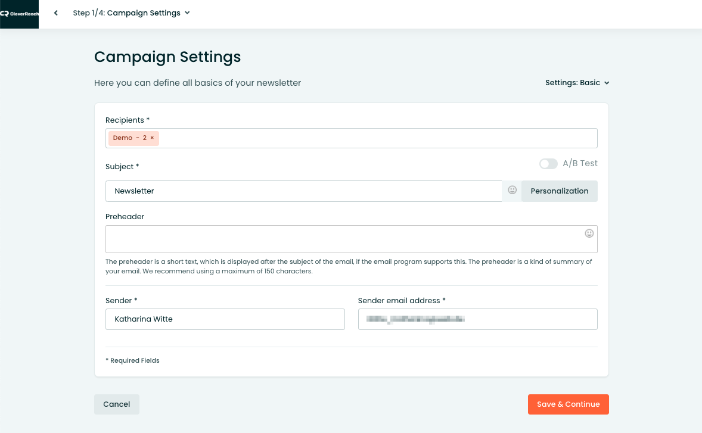Open the 'Settings: Basic' dropdown chevron
702x433 pixels.
pyautogui.click(x=606, y=83)
